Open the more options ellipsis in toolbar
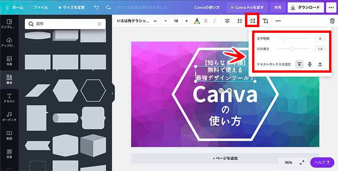The width and height of the screenshot is (338, 171). [278, 21]
